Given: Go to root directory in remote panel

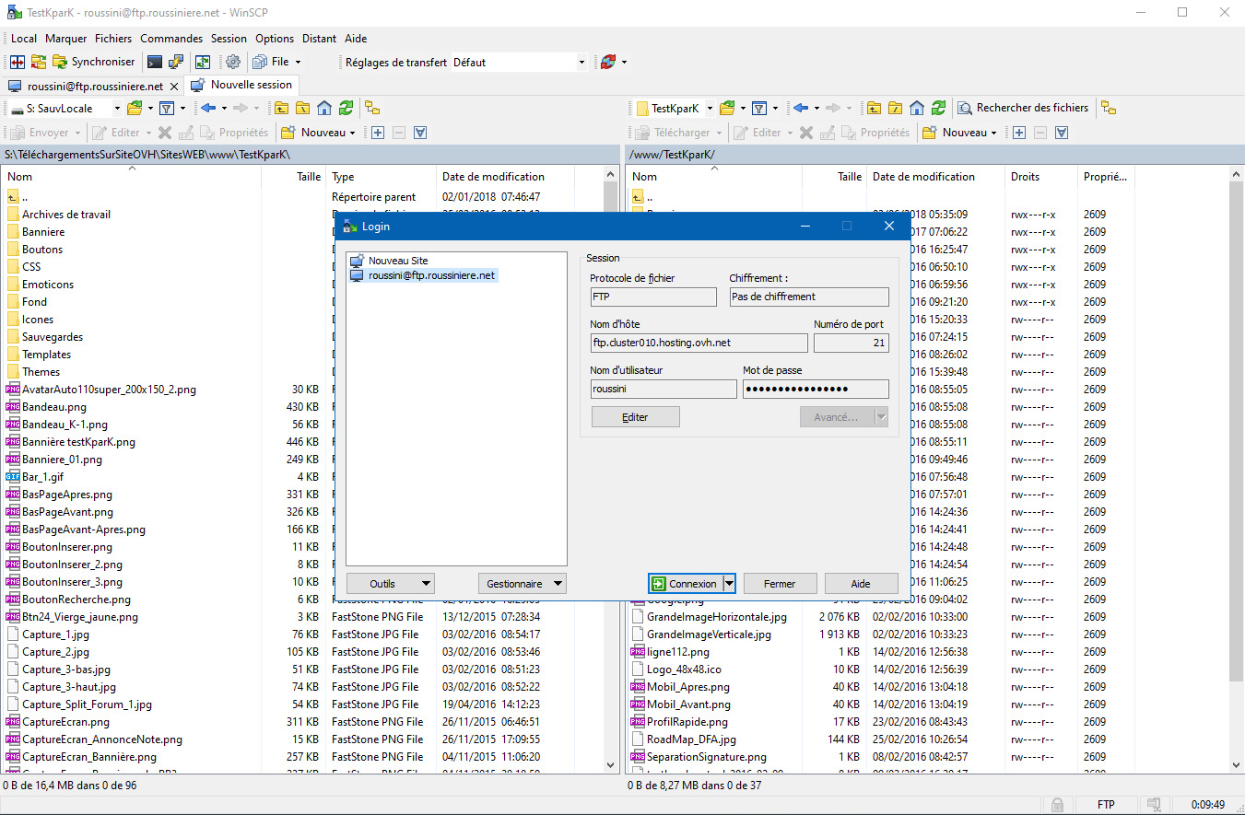Looking at the screenshot, I should [x=895, y=108].
